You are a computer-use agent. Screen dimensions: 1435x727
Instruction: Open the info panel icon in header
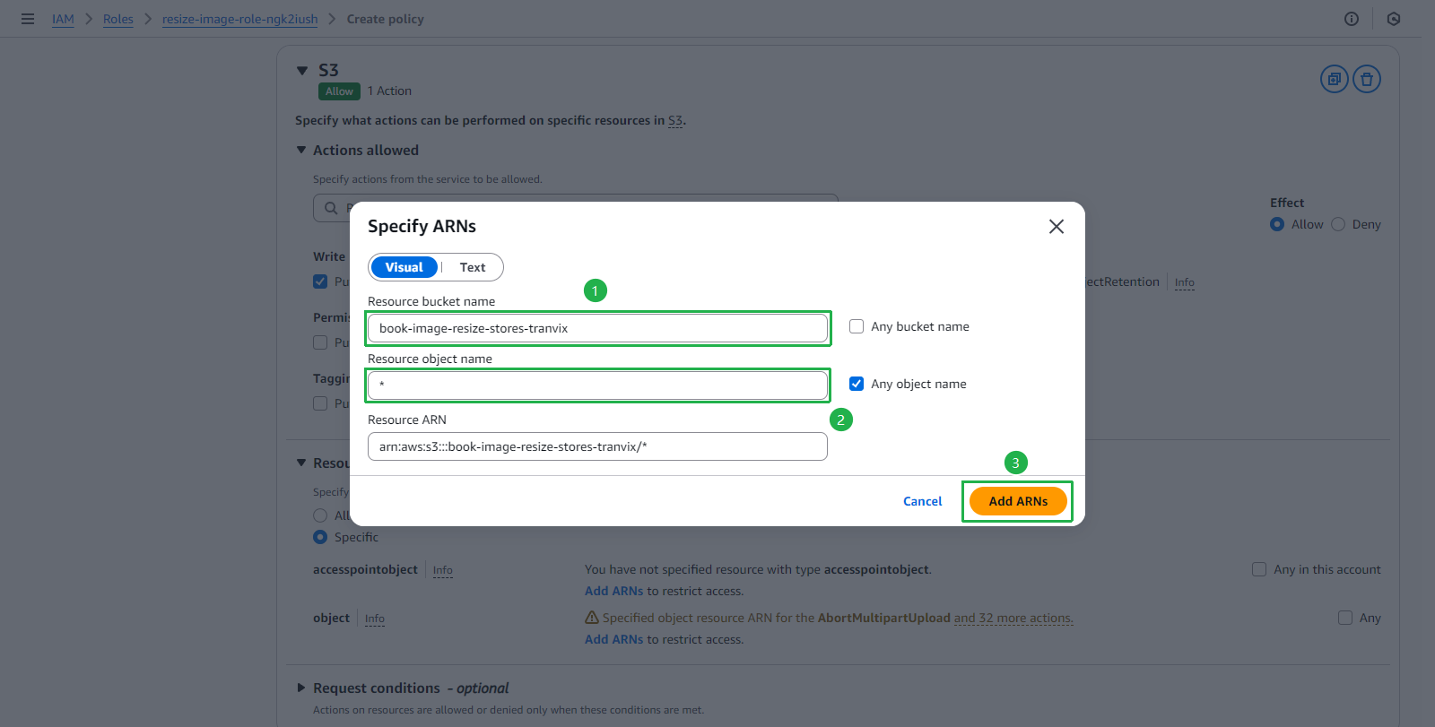[1352, 19]
